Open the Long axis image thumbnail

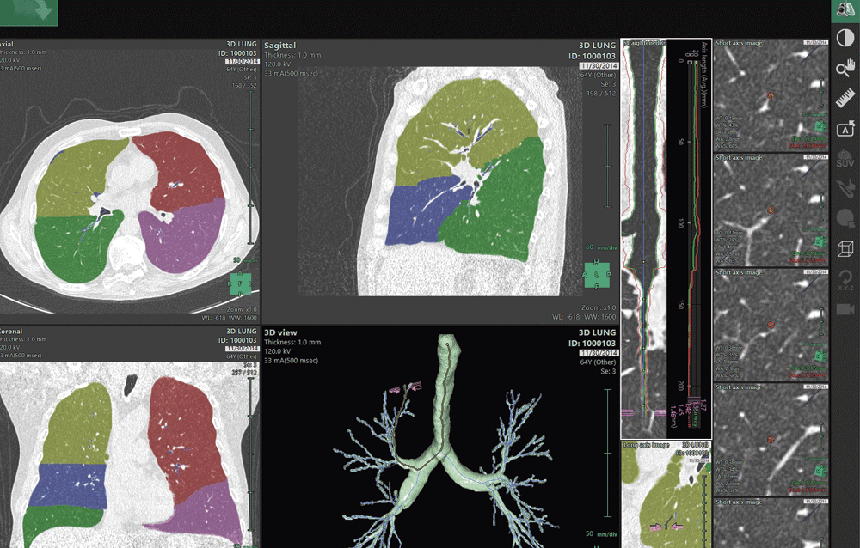pos(666,494)
